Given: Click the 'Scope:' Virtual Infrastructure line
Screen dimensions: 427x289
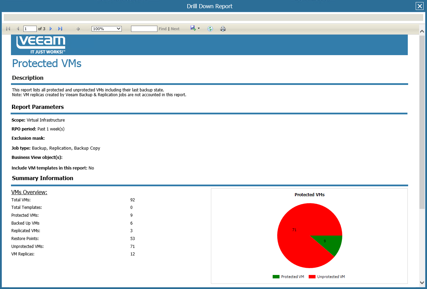Looking at the screenshot, I should pos(38,120).
